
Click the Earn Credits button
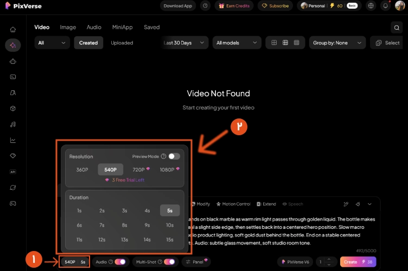coord(234,6)
